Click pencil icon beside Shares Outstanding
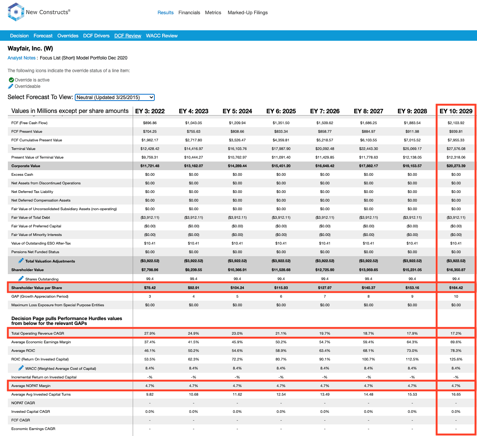Viewport: 477px width, 436px height. click(x=21, y=279)
